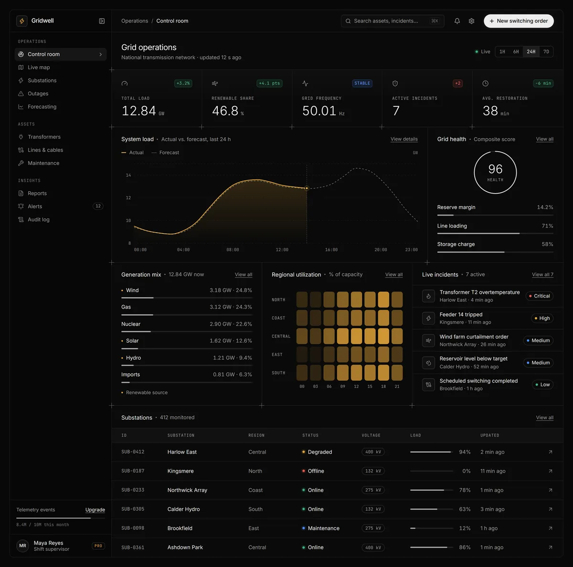Click the High severity badge on Feeder 14
This screenshot has height=567, width=573.
(542, 318)
